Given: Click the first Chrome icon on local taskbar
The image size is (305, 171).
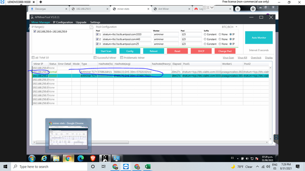Looking at the screenshot, I should [x=115, y=167].
